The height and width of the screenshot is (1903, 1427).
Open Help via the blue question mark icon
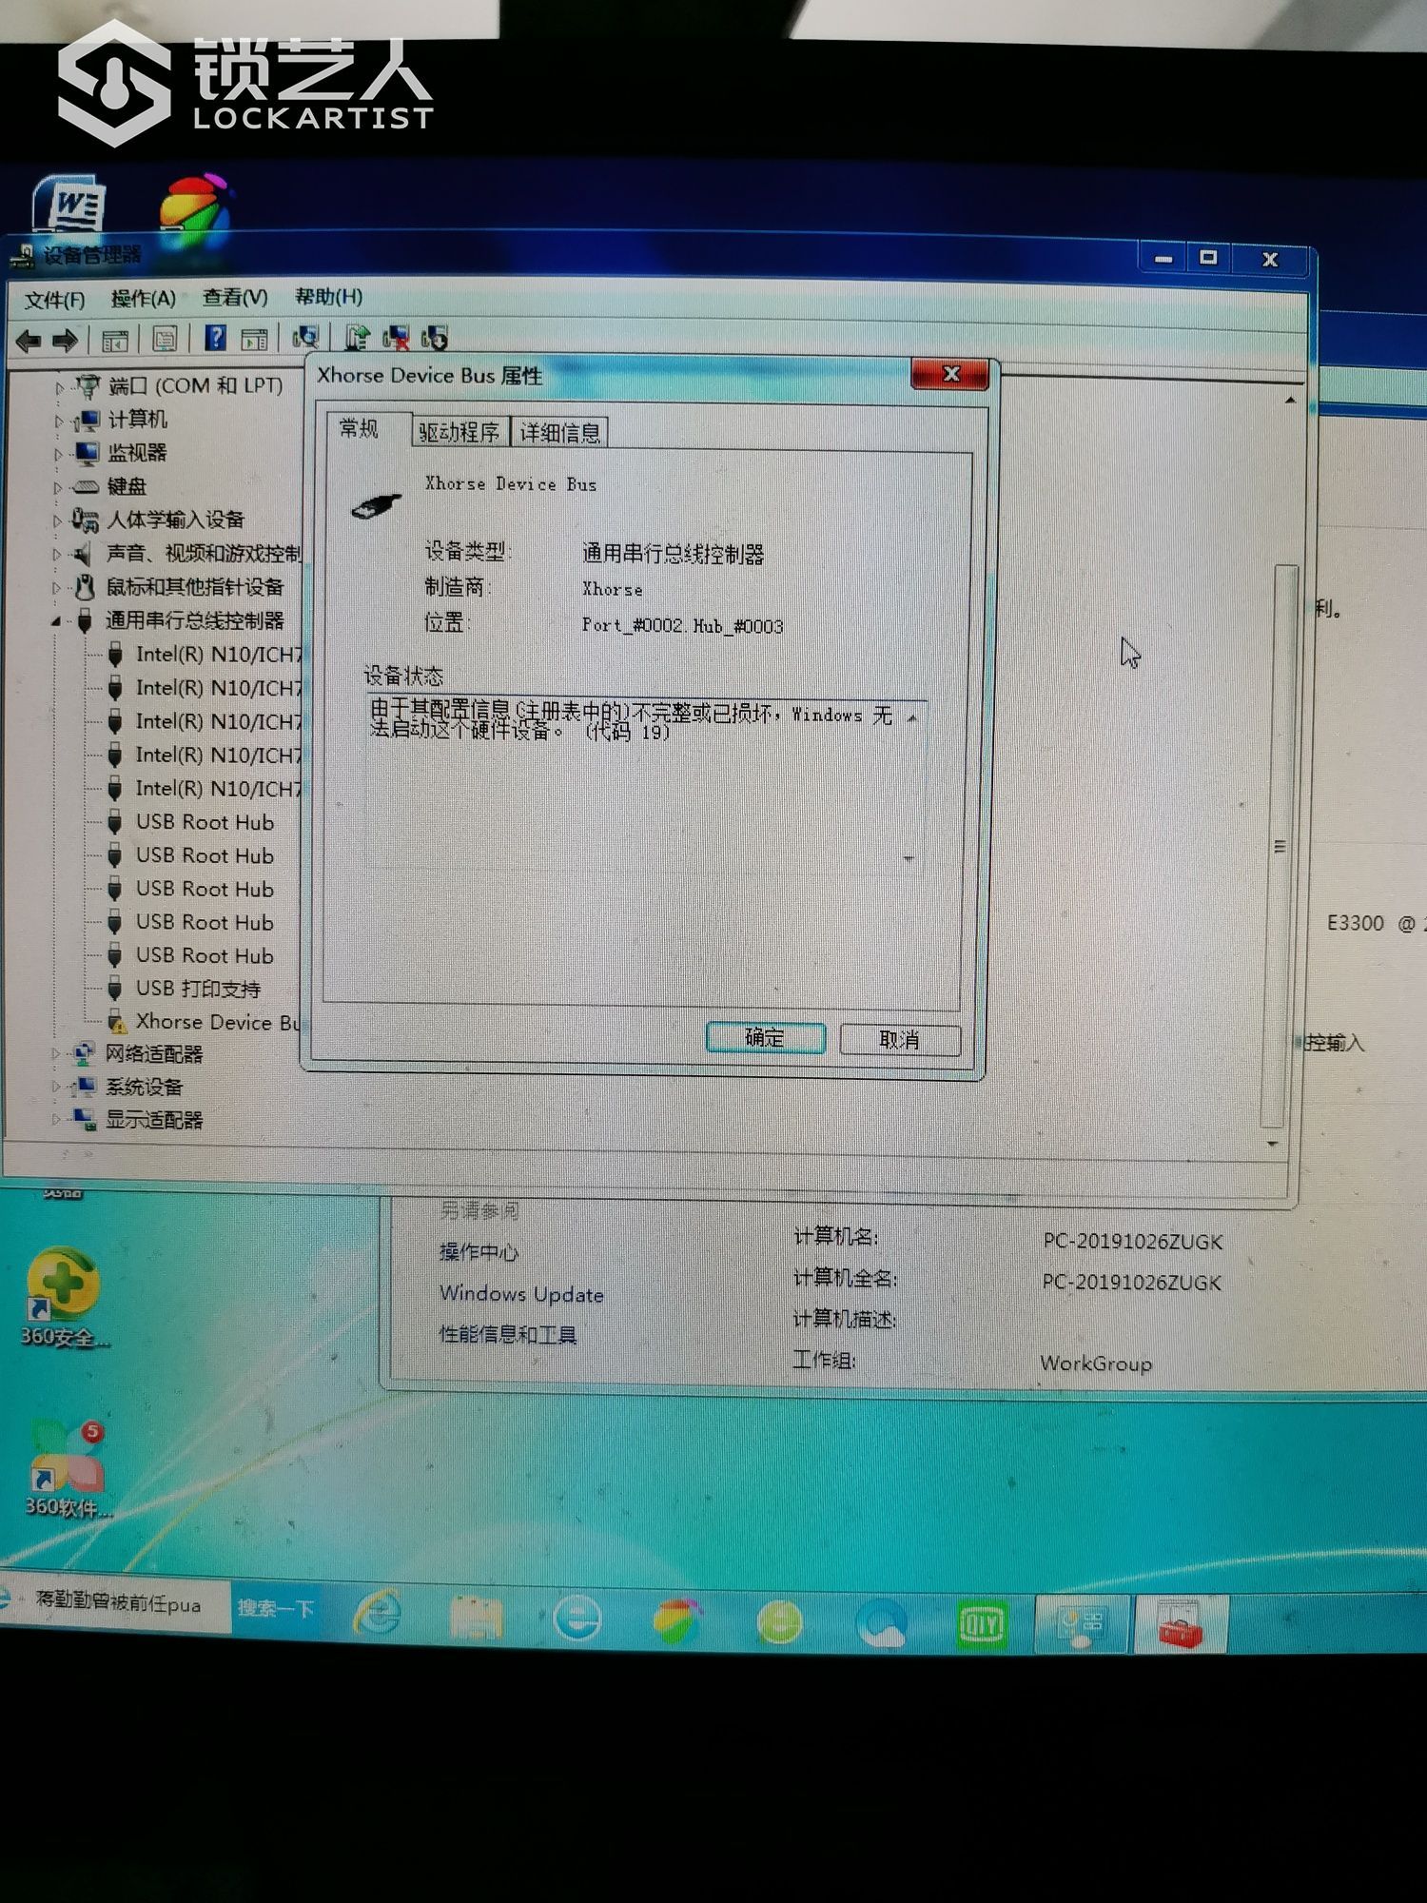[x=215, y=338]
